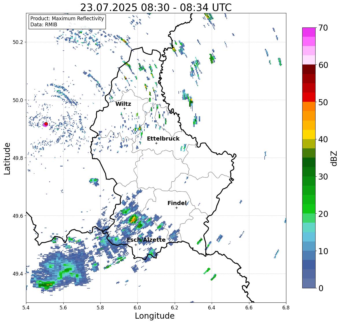
Task: Click the Findel station label
Action: click(x=177, y=203)
